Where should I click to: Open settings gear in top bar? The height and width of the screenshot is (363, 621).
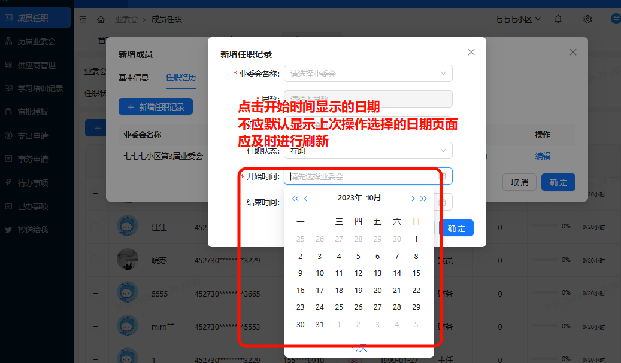[x=587, y=19]
